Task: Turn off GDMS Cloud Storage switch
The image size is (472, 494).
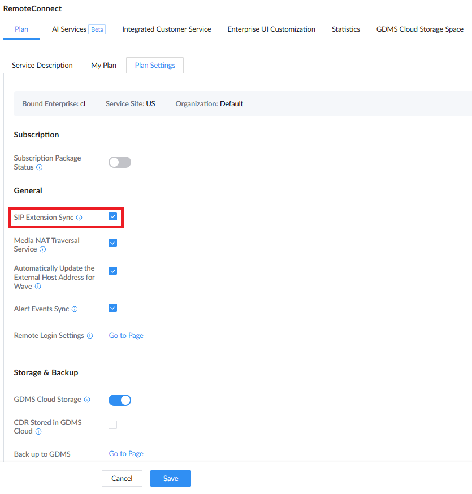Action: point(120,400)
